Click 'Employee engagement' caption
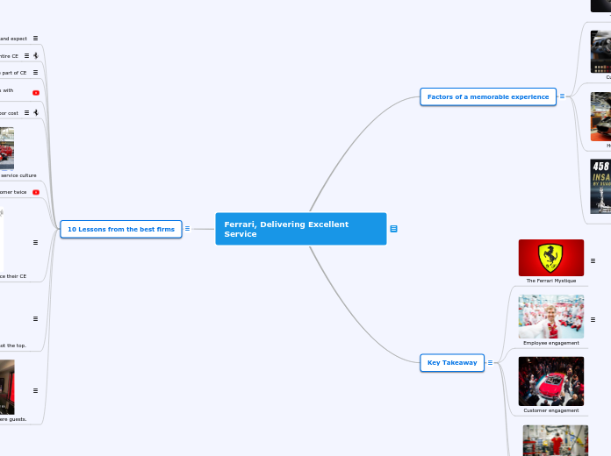Image resolution: width=611 pixels, height=456 pixels. click(551, 343)
